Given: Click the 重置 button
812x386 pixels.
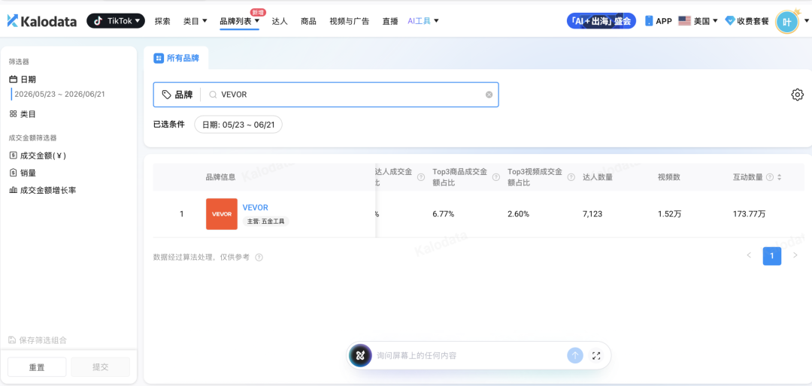Looking at the screenshot, I should (x=37, y=367).
